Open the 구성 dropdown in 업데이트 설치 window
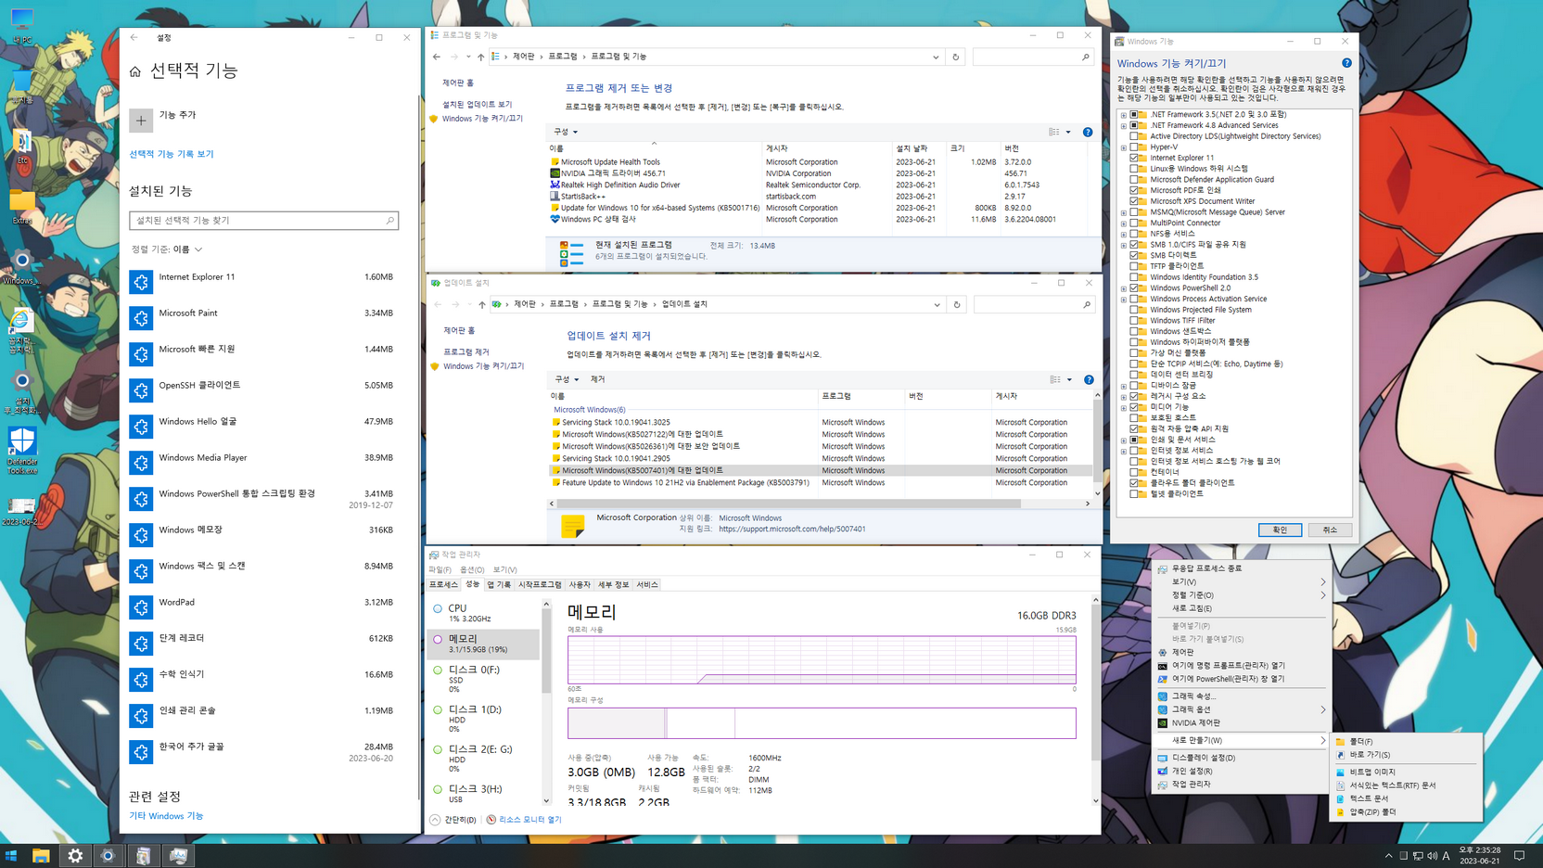The image size is (1543, 868). 567,379
